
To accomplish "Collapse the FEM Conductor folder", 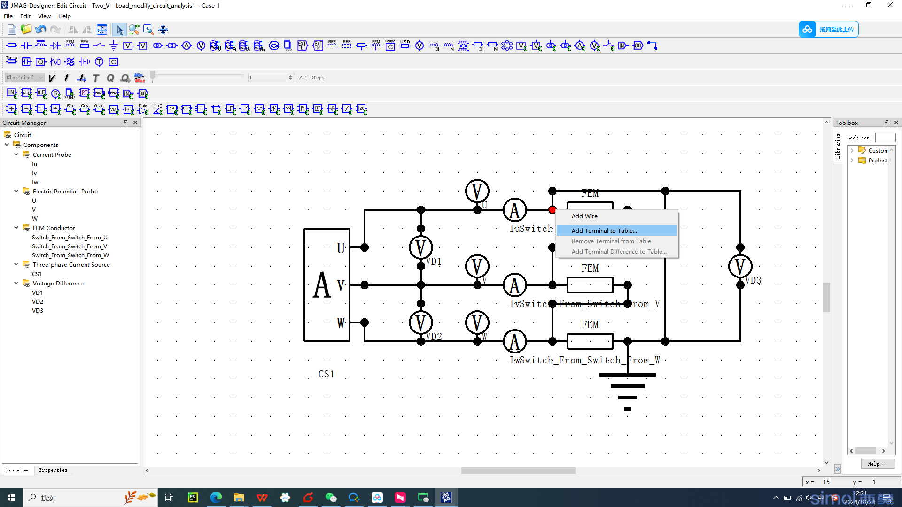I will click(16, 228).
